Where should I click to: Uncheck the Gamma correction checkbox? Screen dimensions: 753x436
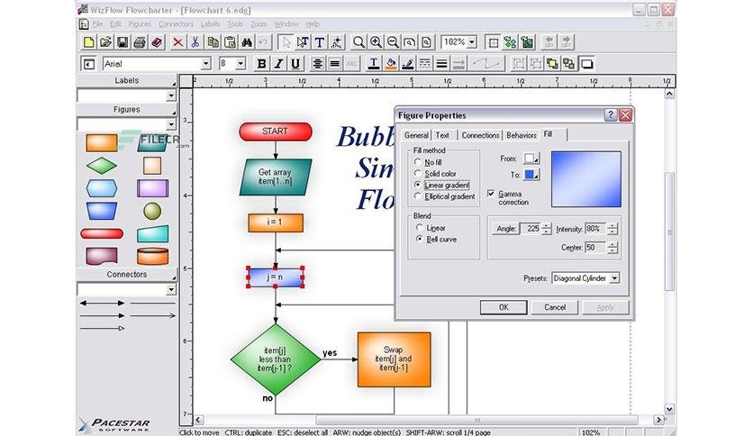[x=491, y=194]
